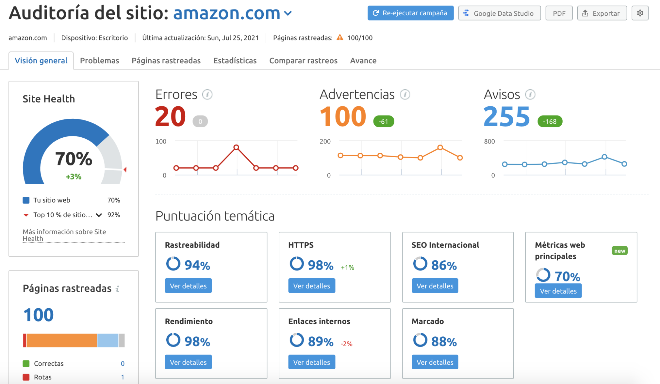Viewport: 660px width, 384px height.
Task: Click the Google Data Studio button
Action: pos(499,13)
